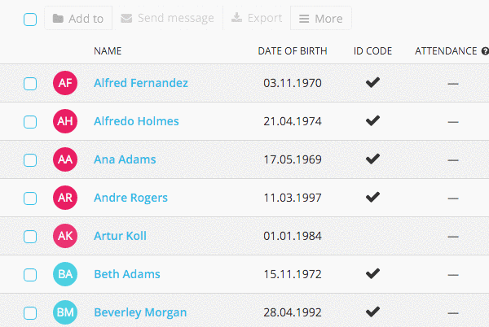Tick the checkbox beside Beverley Morgan
Screen dimensions: 489x327
click(30, 313)
